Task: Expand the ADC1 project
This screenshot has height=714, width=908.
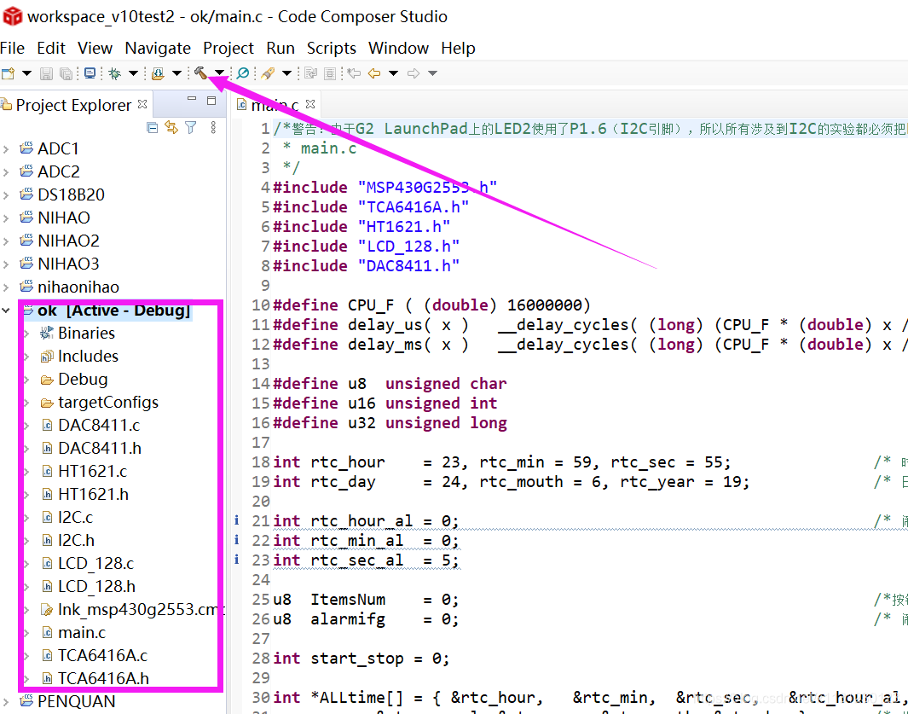Action: click(6, 149)
